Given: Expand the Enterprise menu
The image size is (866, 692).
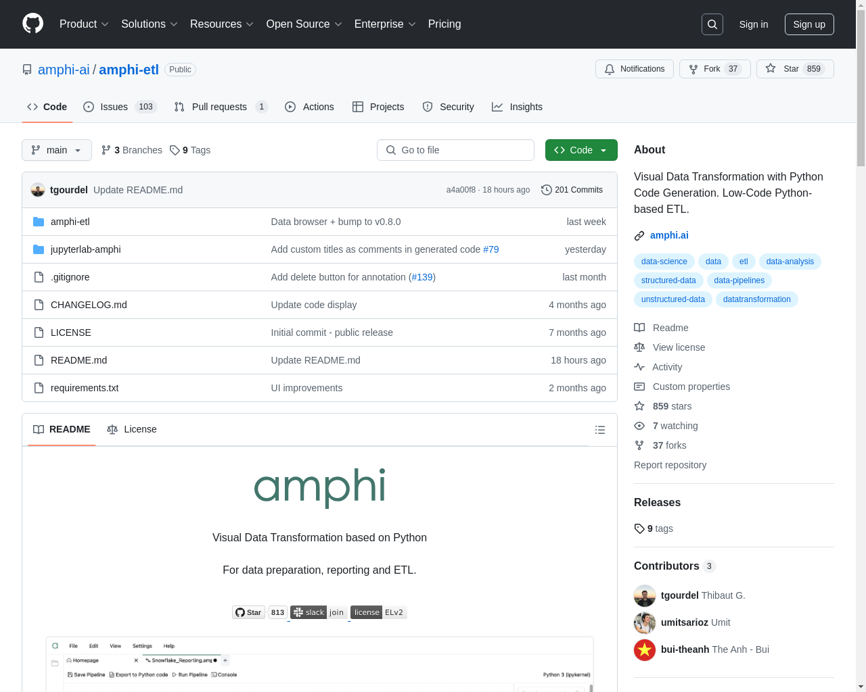Looking at the screenshot, I should pos(384,24).
